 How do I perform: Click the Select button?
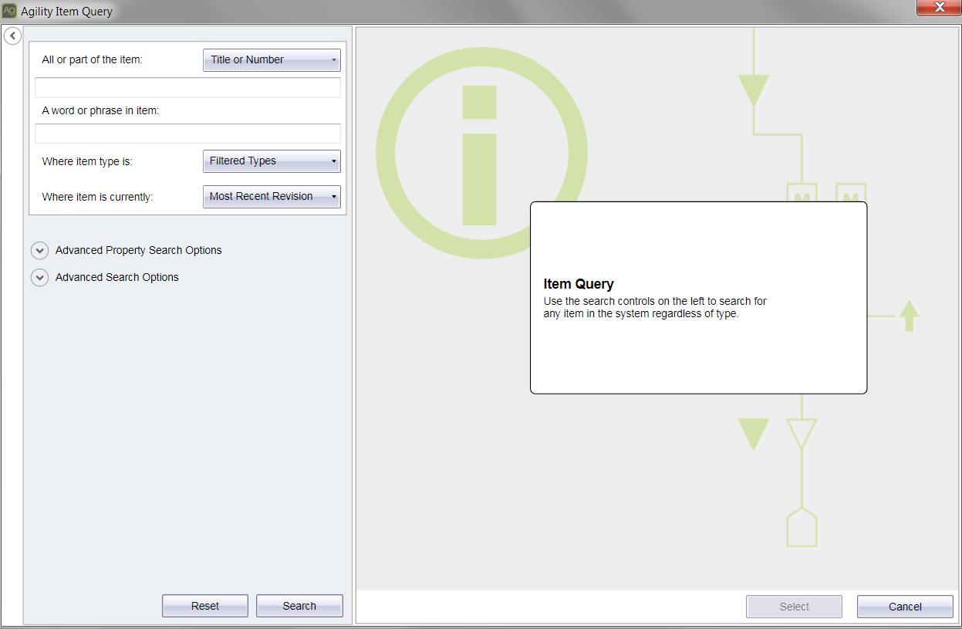coord(794,607)
